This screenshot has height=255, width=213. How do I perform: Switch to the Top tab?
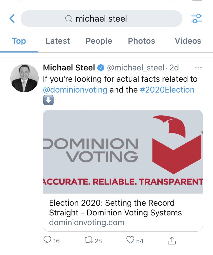pyautogui.click(x=19, y=41)
